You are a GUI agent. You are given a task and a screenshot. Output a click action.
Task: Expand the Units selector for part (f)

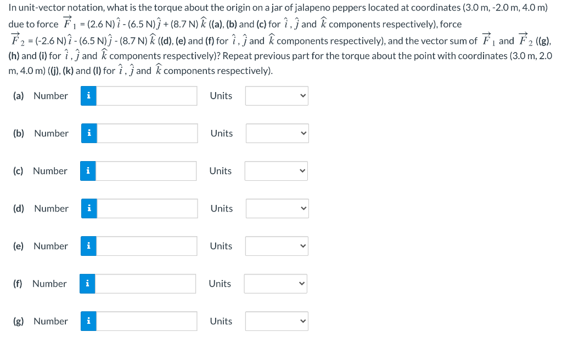(x=276, y=284)
